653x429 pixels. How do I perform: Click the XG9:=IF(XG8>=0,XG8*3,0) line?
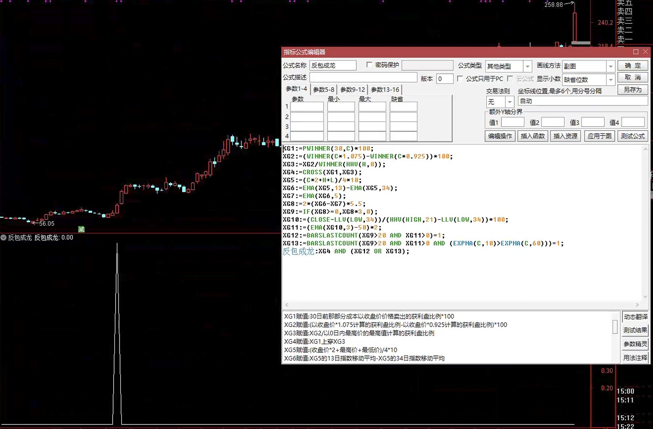point(330,212)
